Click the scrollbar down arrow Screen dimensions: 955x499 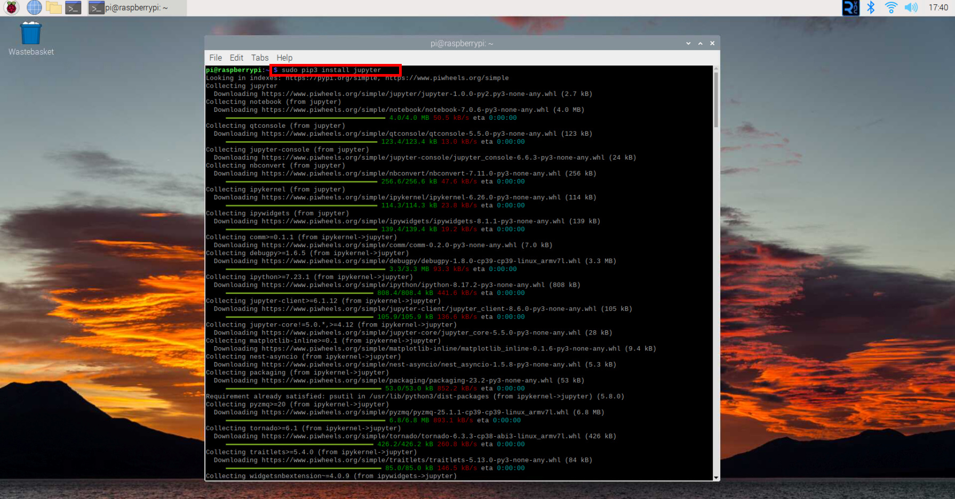point(716,478)
